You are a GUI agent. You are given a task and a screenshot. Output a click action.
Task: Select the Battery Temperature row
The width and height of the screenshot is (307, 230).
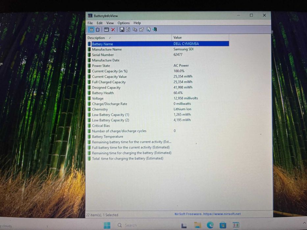(x=158, y=136)
